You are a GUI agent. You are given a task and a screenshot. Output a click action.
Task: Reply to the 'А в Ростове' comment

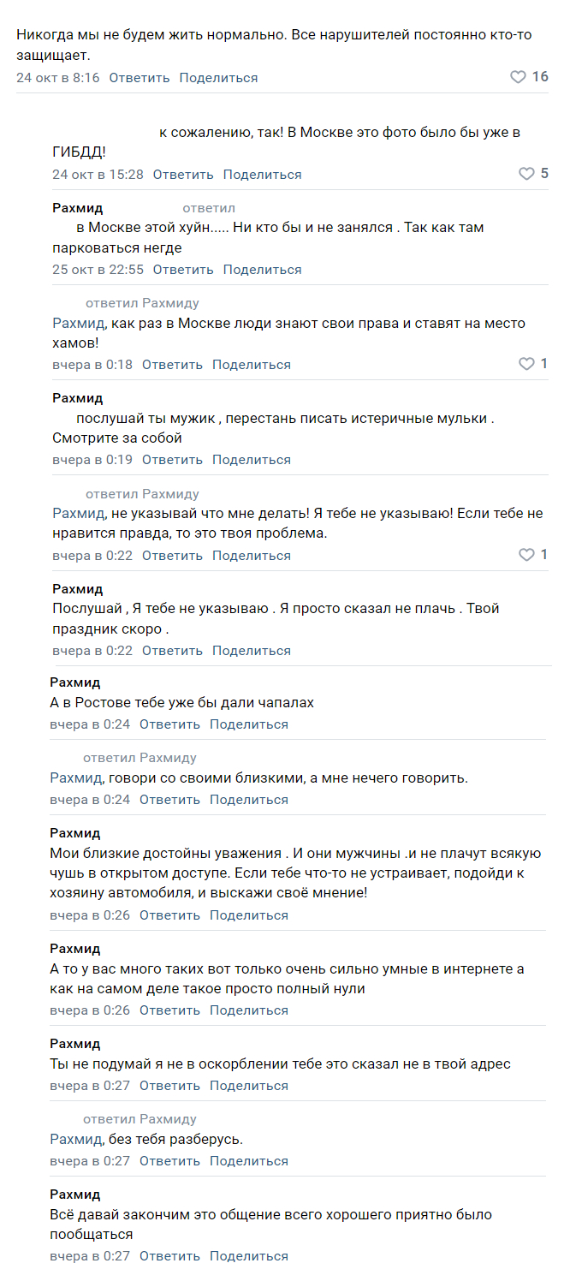tap(169, 724)
